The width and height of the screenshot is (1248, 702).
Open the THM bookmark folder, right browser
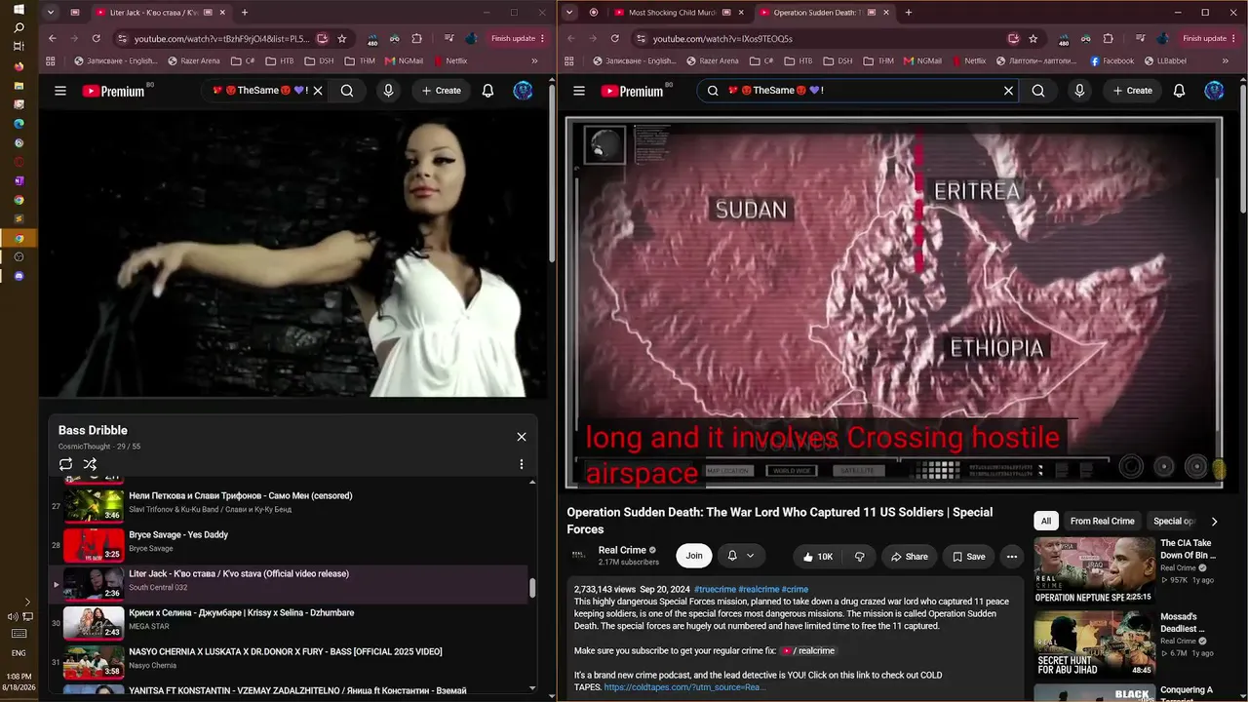877,60
